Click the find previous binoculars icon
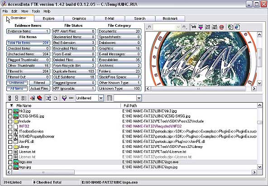The width and height of the screenshot is (268, 186). coord(148,27)
